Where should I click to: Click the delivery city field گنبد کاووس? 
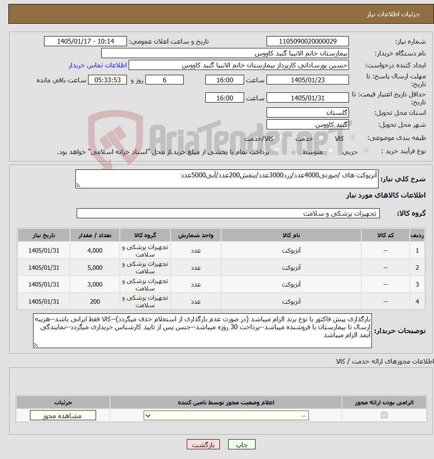308,125
